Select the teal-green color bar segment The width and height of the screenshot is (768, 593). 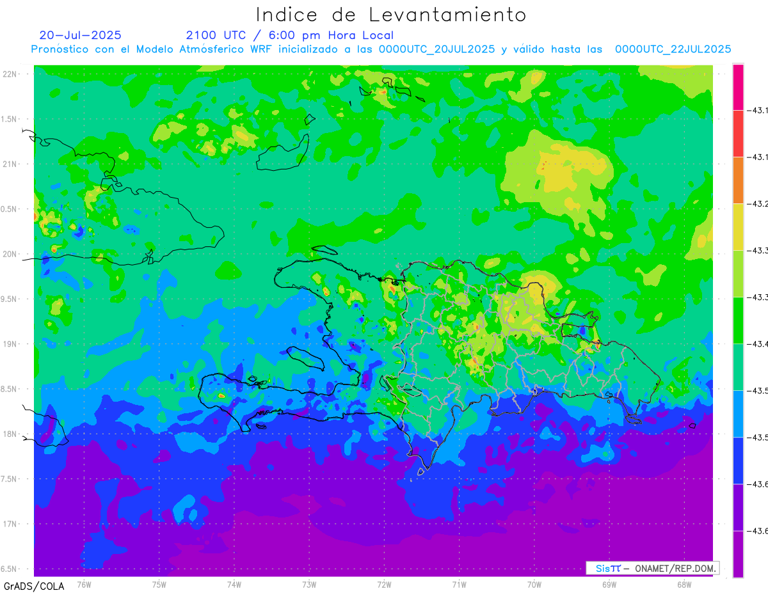point(738,367)
